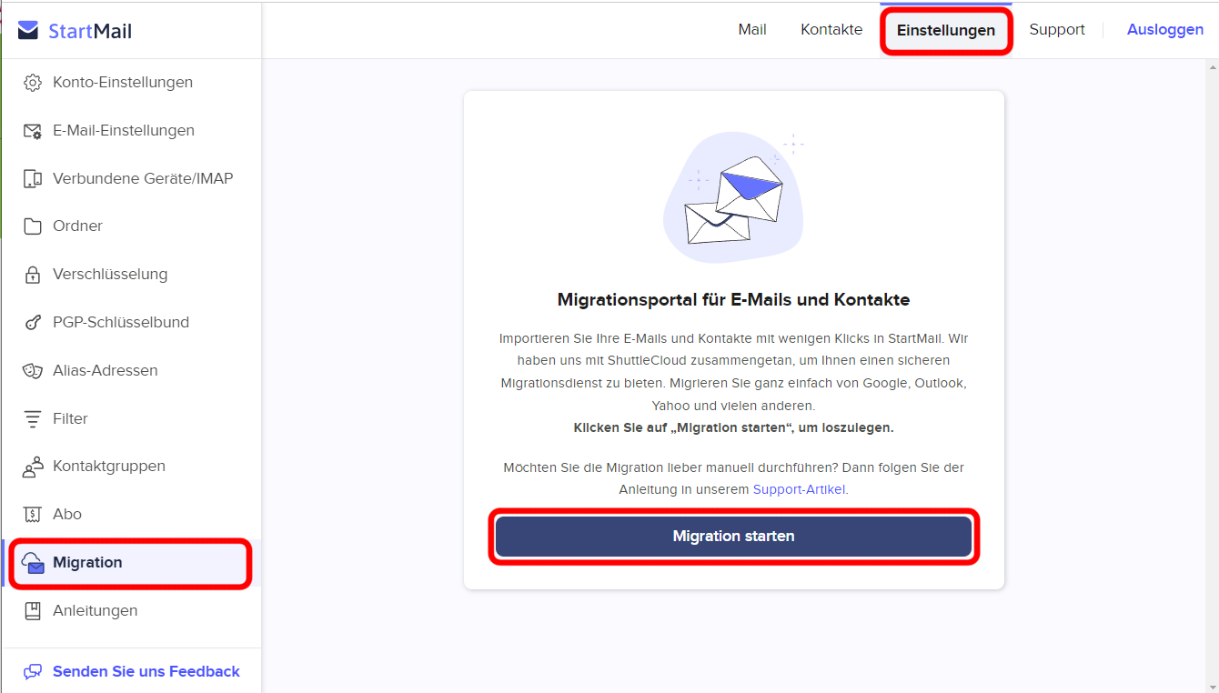The width and height of the screenshot is (1219, 693).
Task: Click Senden Sie uns Feedback link
Action: click(146, 672)
